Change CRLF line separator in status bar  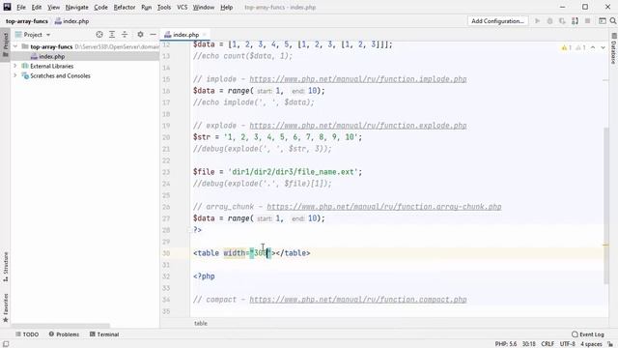pos(548,344)
